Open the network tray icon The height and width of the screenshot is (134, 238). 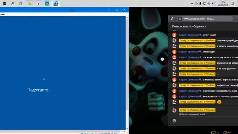205,3
